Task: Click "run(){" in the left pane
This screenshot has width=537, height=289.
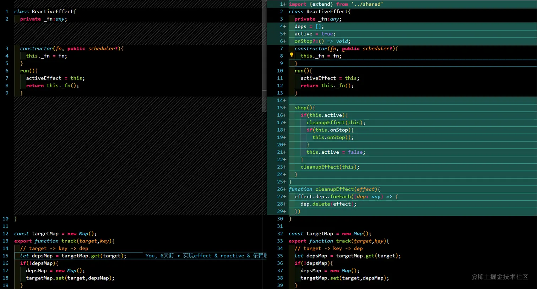Action: click(x=29, y=71)
